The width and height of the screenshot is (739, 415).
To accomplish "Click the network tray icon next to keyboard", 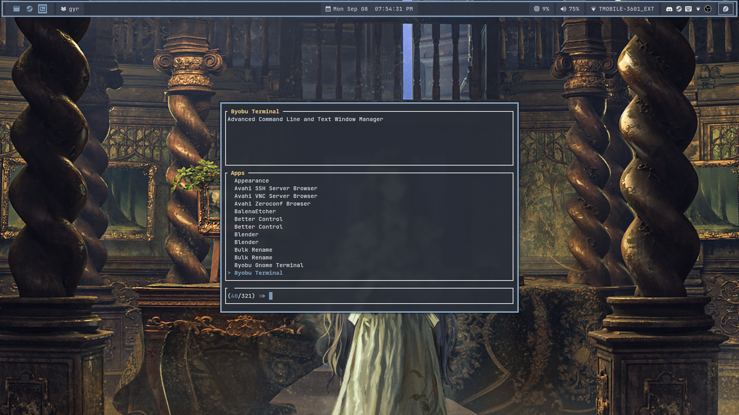I will point(698,9).
